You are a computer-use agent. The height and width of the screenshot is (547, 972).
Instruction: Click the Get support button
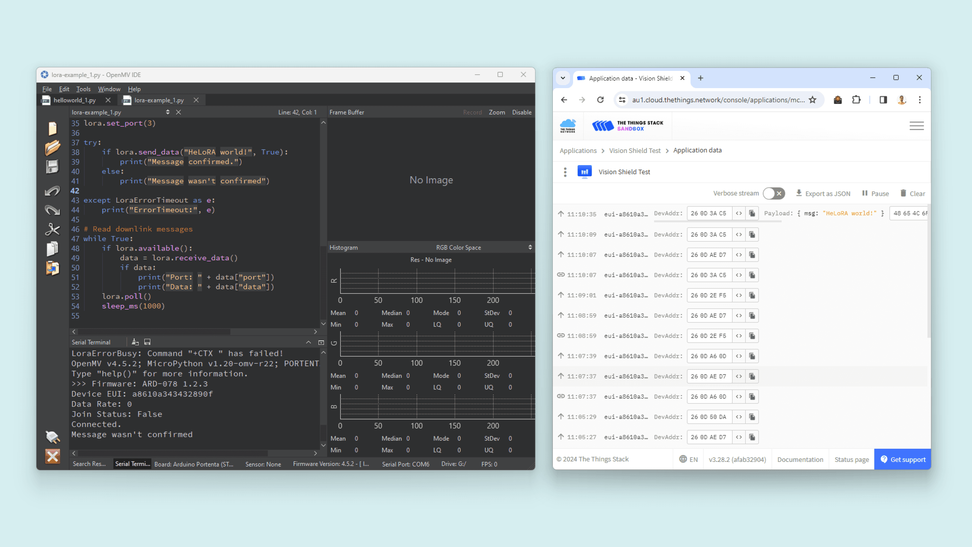pos(902,460)
